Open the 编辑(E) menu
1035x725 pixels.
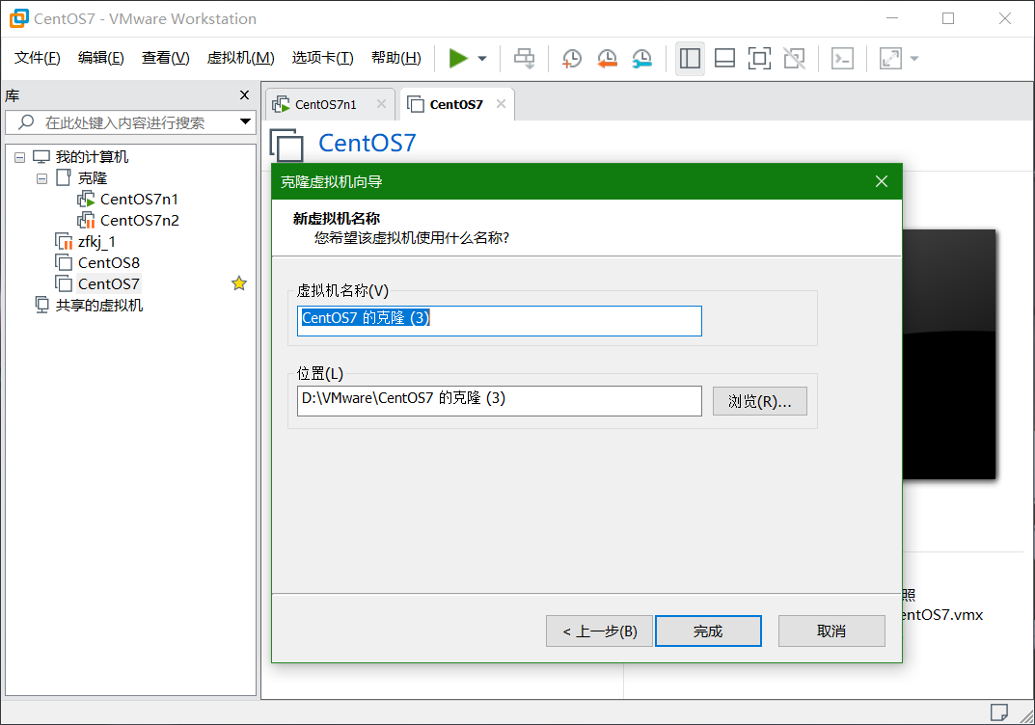[101, 58]
